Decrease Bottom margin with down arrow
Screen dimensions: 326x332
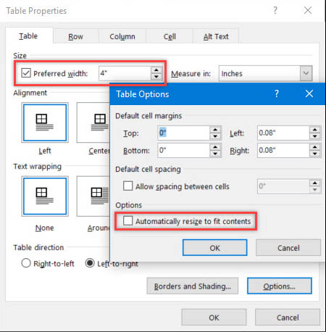point(215,154)
